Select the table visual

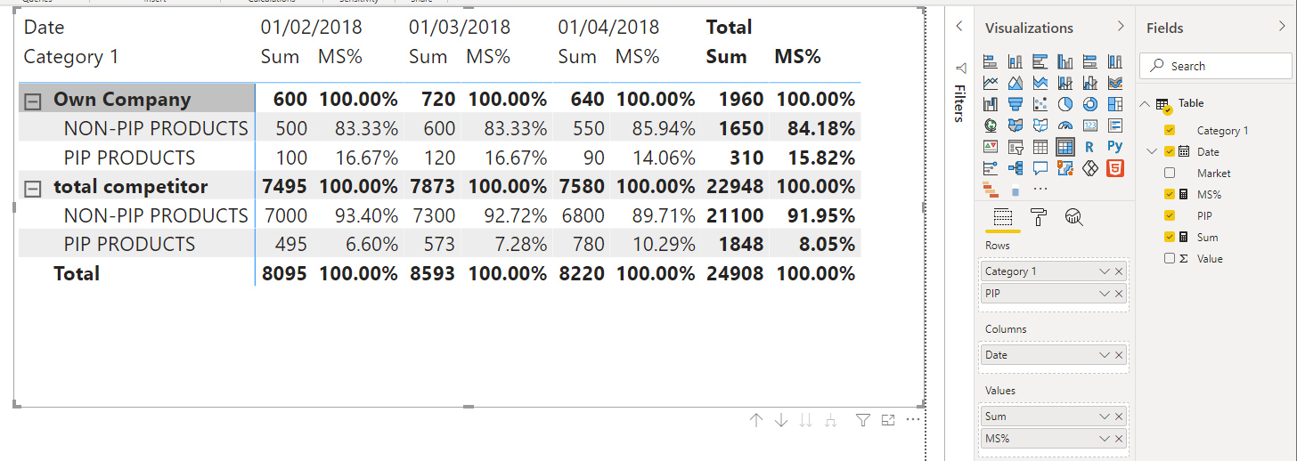pos(1040,147)
